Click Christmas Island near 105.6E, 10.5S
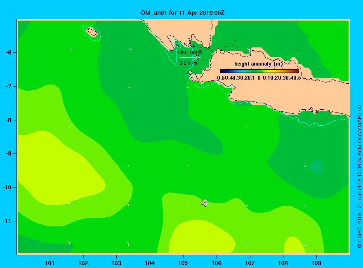The image size is (363, 268). click(205, 203)
